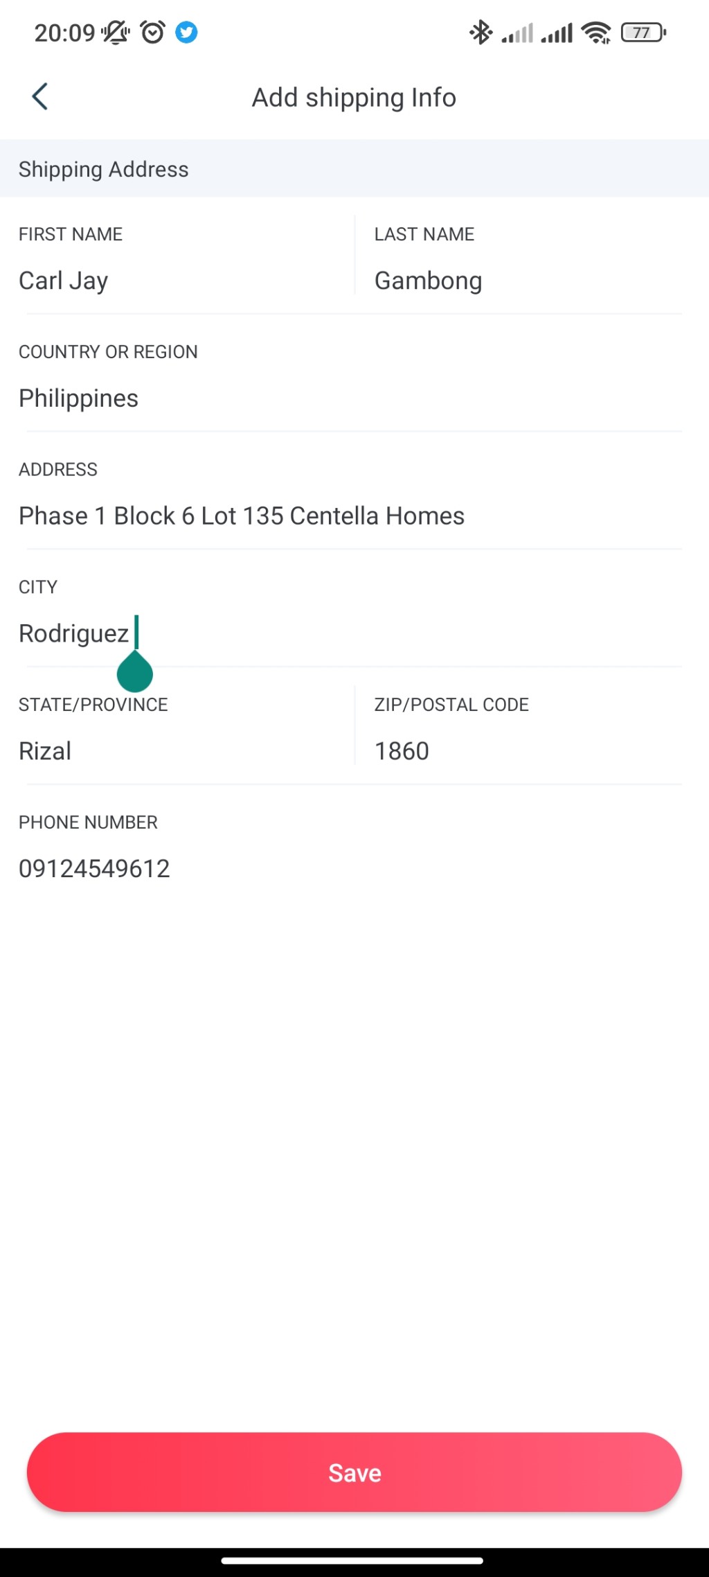Tap the second signal strength icon

(557, 33)
